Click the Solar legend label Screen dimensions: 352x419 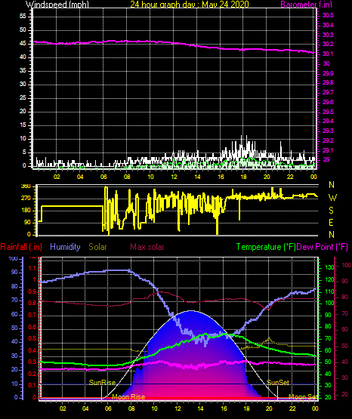(97, 247)
